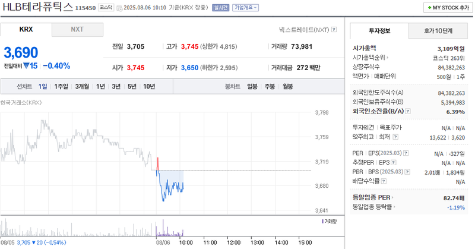Image resolution: width=475 pixels, height=249 pixels.
Task: Select the 1주일 line chart period
Action: (x=61, y=86)
